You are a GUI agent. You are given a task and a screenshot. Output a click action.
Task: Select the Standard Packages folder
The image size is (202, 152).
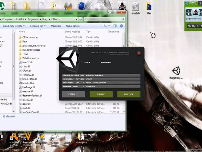tap(31, 50)
